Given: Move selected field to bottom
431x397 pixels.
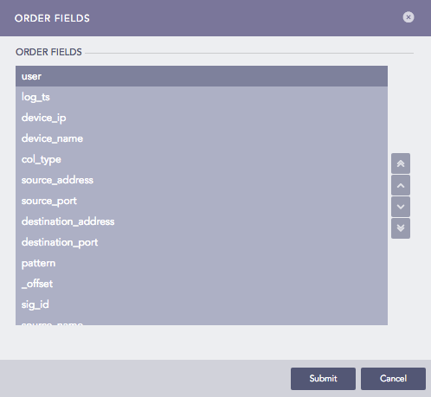Looking at the screenshot, I should tap(401, 228).
